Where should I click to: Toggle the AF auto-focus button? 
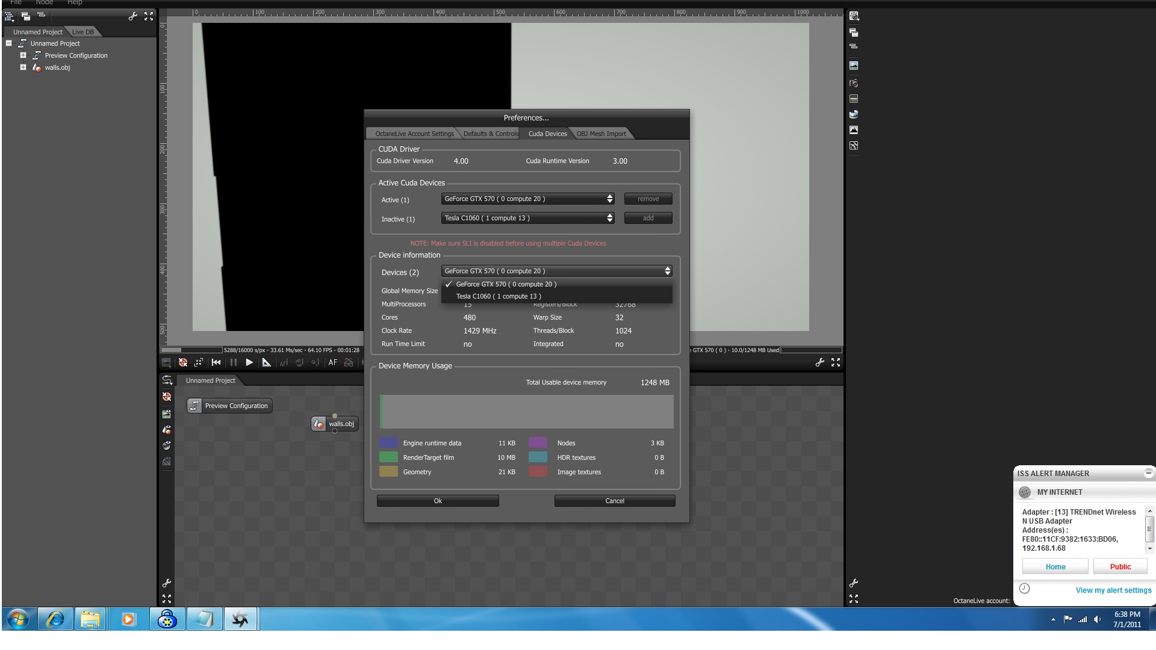tap(332, 362)
